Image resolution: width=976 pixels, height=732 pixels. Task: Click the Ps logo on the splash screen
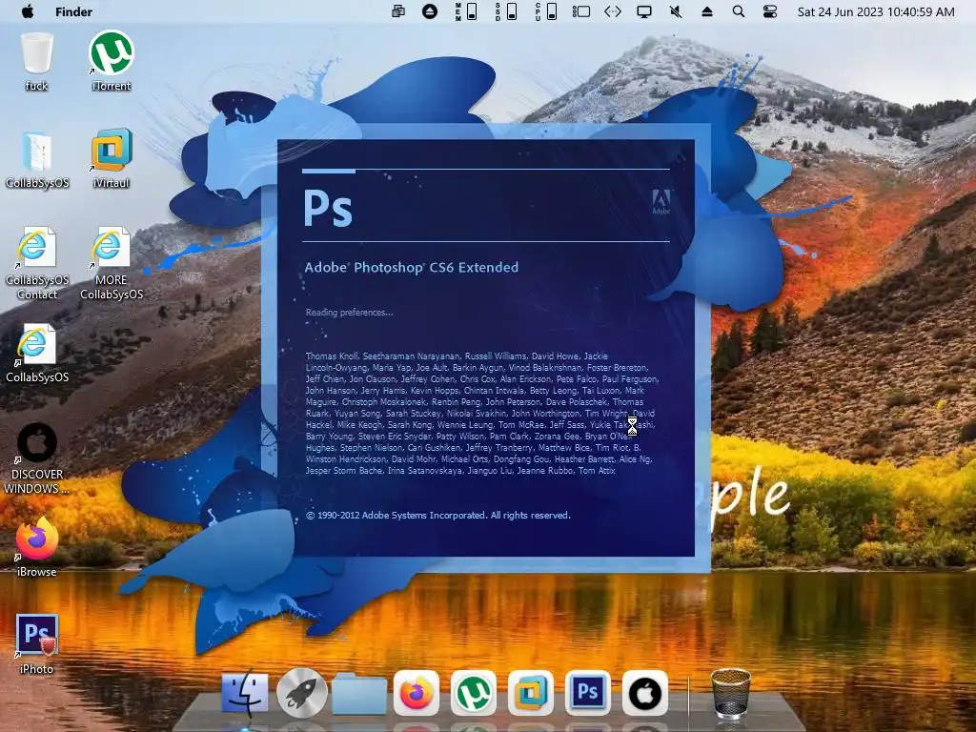[328, 207]
